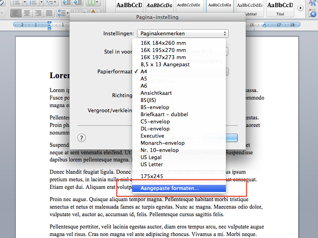The width and height of the screenshot is (318, 238).
Task: Click the line spacing icon
Action: coord(61,13)
